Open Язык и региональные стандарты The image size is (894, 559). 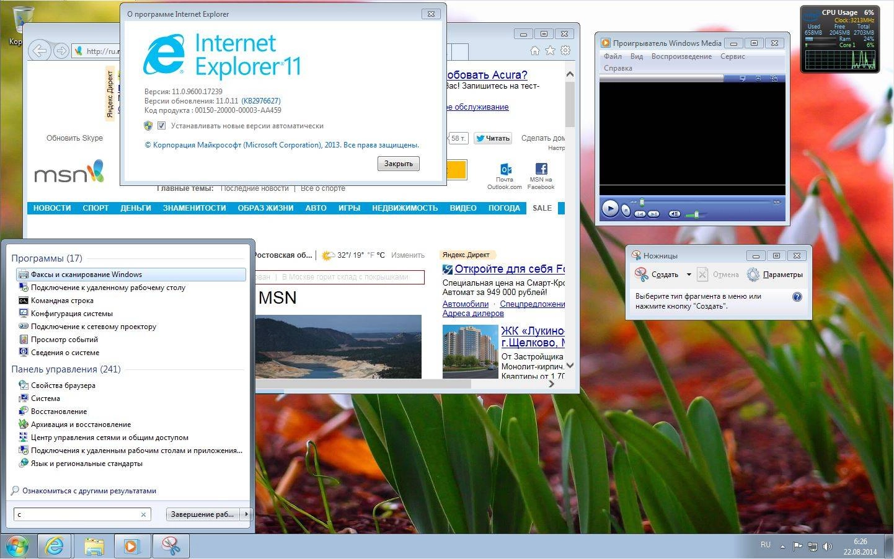pos(131,464)
